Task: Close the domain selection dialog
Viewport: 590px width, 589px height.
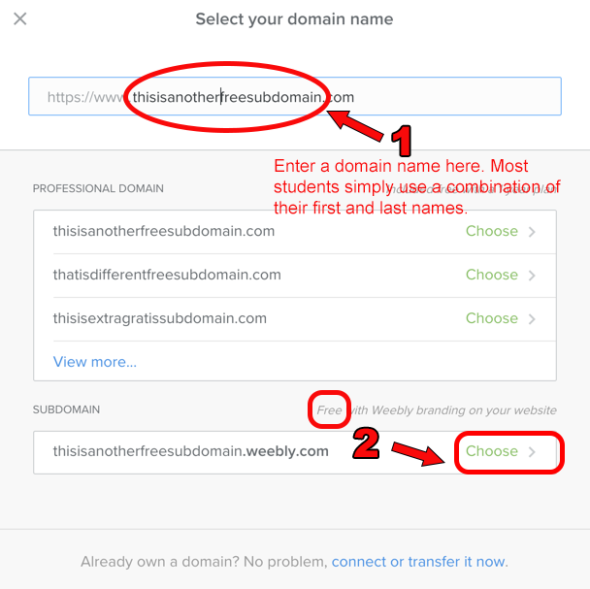Action: [20, 19]
